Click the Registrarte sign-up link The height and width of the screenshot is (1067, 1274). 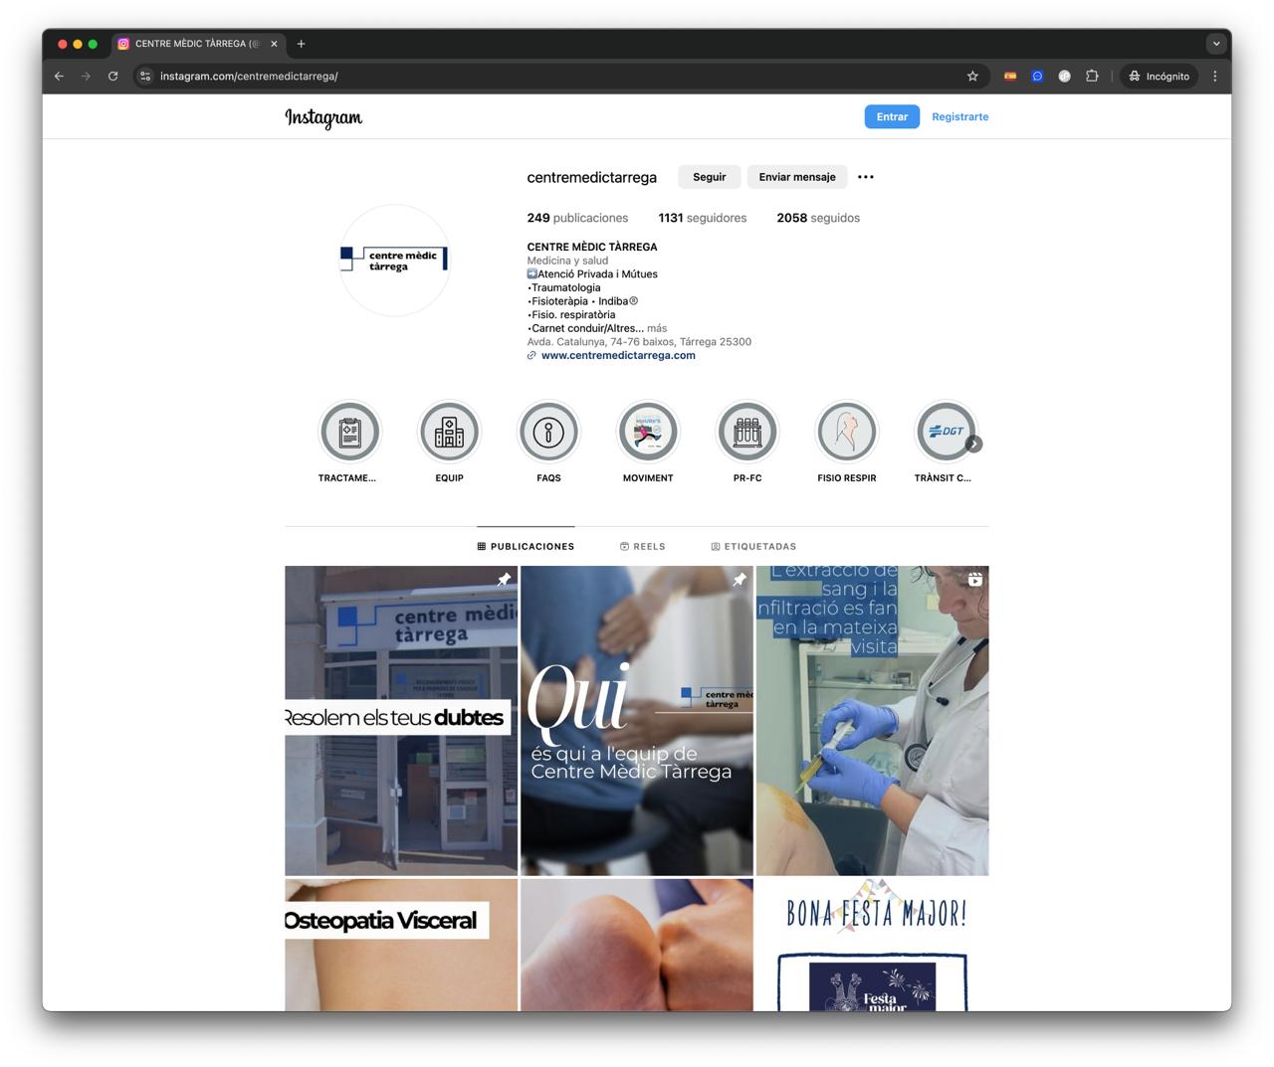[959, 116]
